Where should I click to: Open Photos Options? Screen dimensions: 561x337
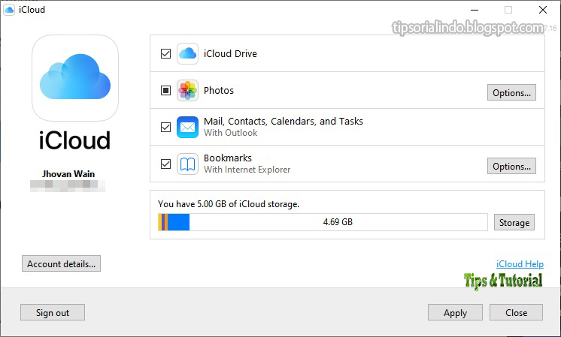pyautogui.click(x=511, y=92)
